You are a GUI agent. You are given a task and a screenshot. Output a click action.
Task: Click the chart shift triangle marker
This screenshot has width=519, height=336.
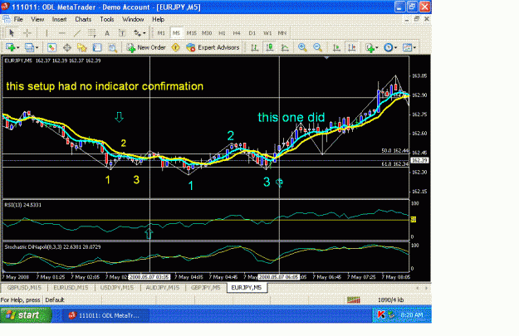(x=326, y=58)
